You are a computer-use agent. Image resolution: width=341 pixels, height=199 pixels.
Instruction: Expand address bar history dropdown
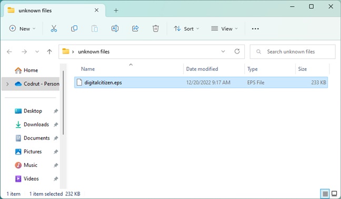coord(223,51)
